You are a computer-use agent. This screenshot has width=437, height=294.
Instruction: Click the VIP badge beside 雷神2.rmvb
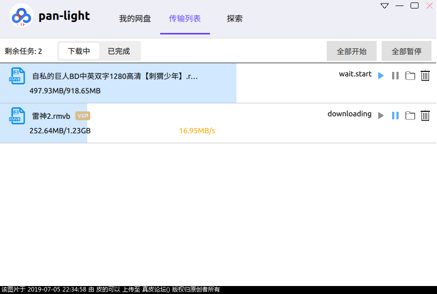pyautogui.click(x=82, y=115)
